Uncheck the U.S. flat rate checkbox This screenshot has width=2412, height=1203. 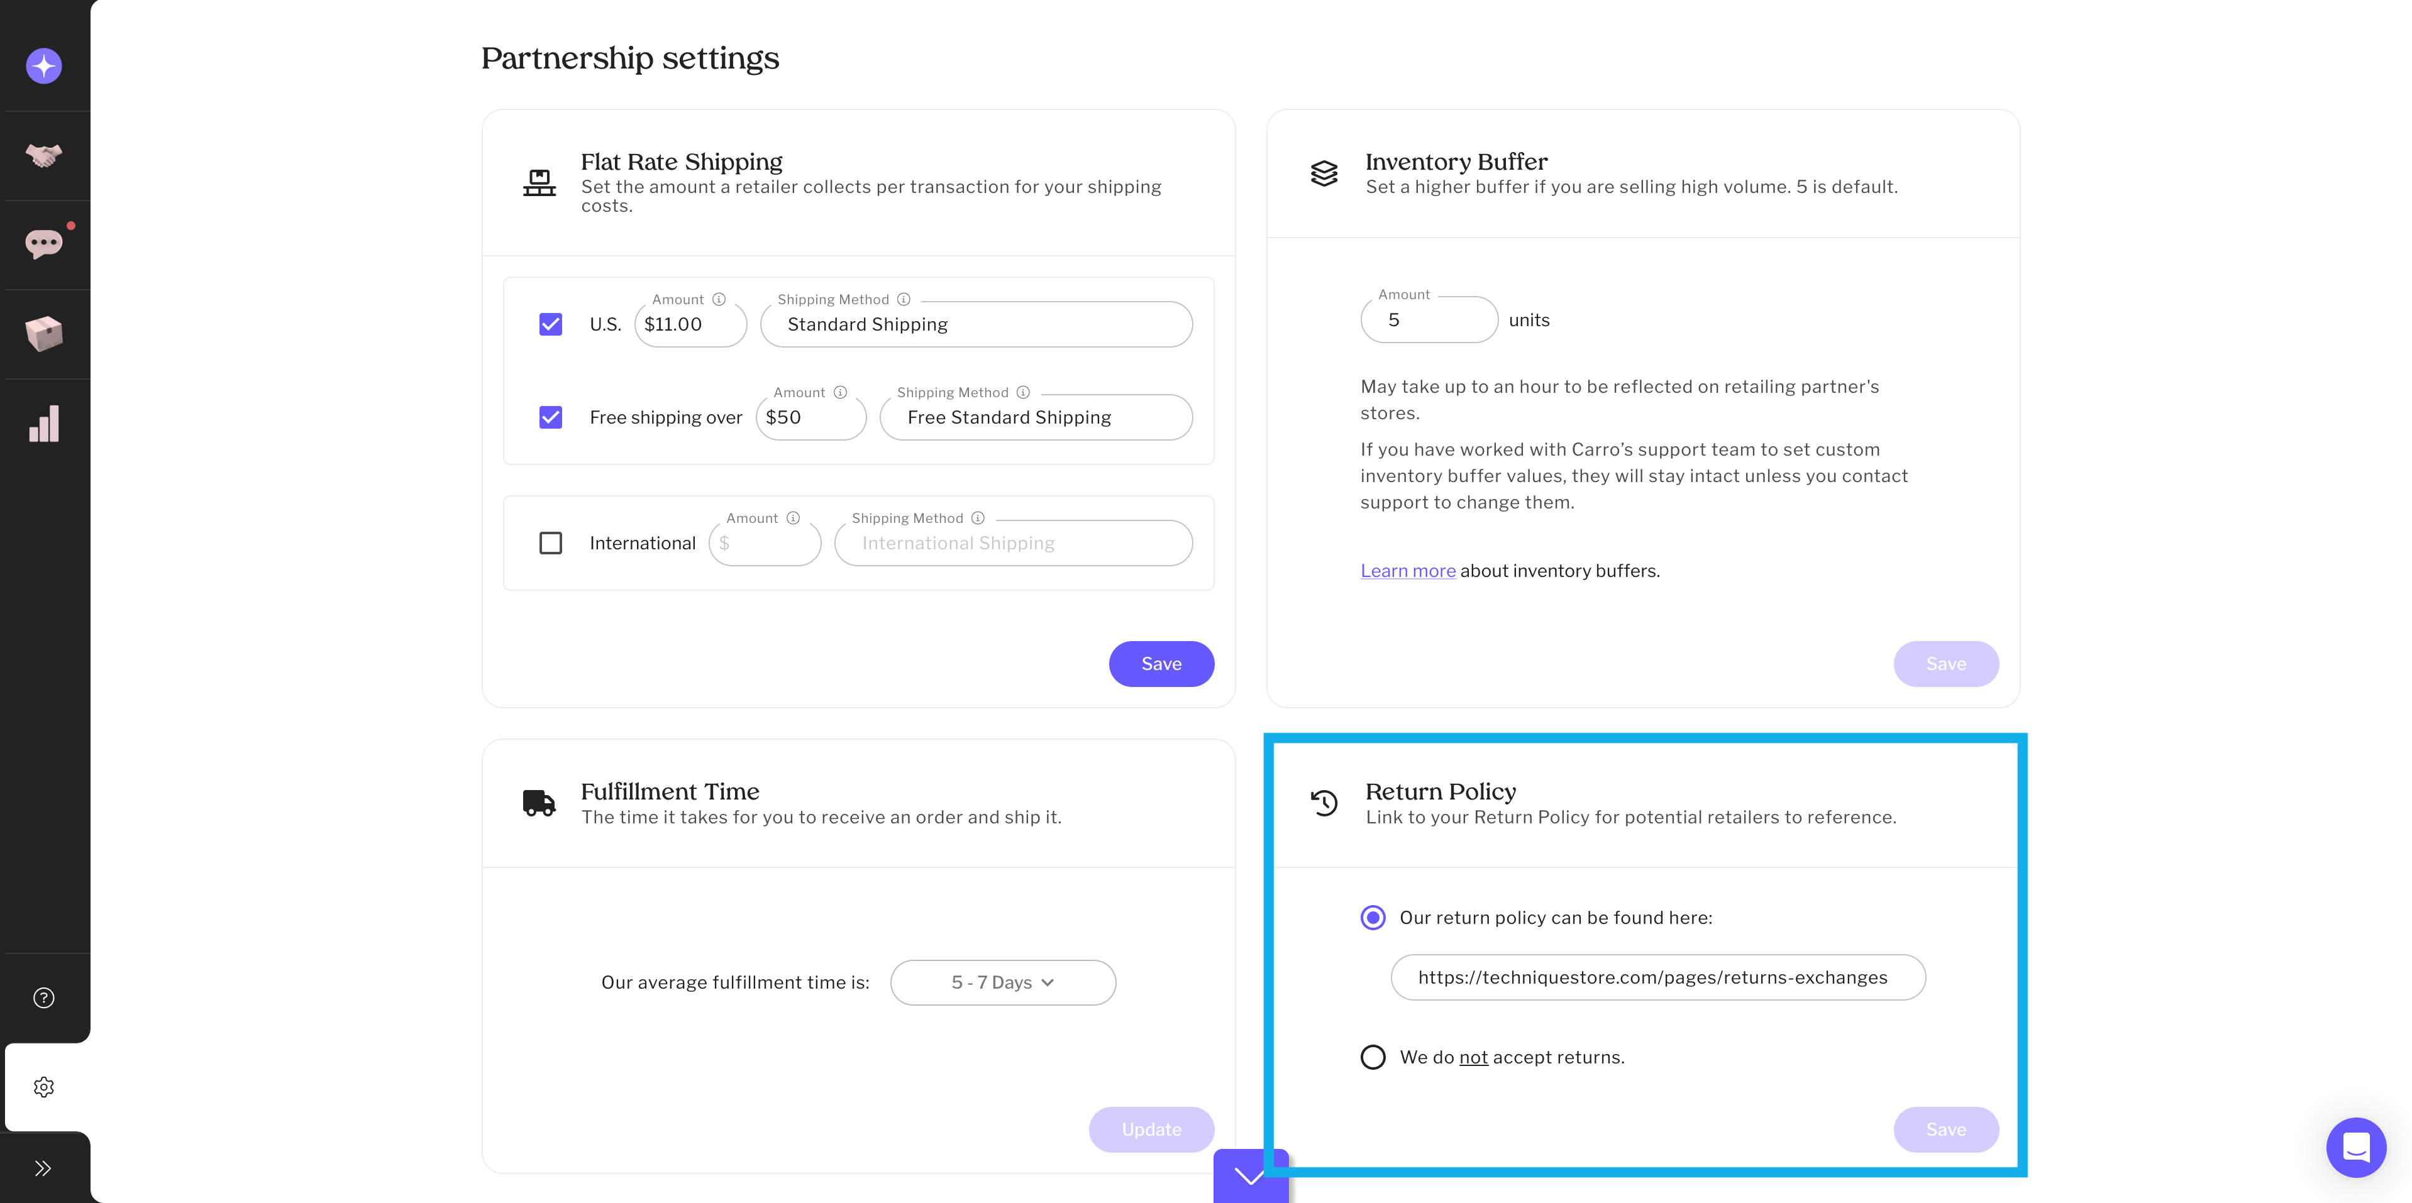point(551,324)
